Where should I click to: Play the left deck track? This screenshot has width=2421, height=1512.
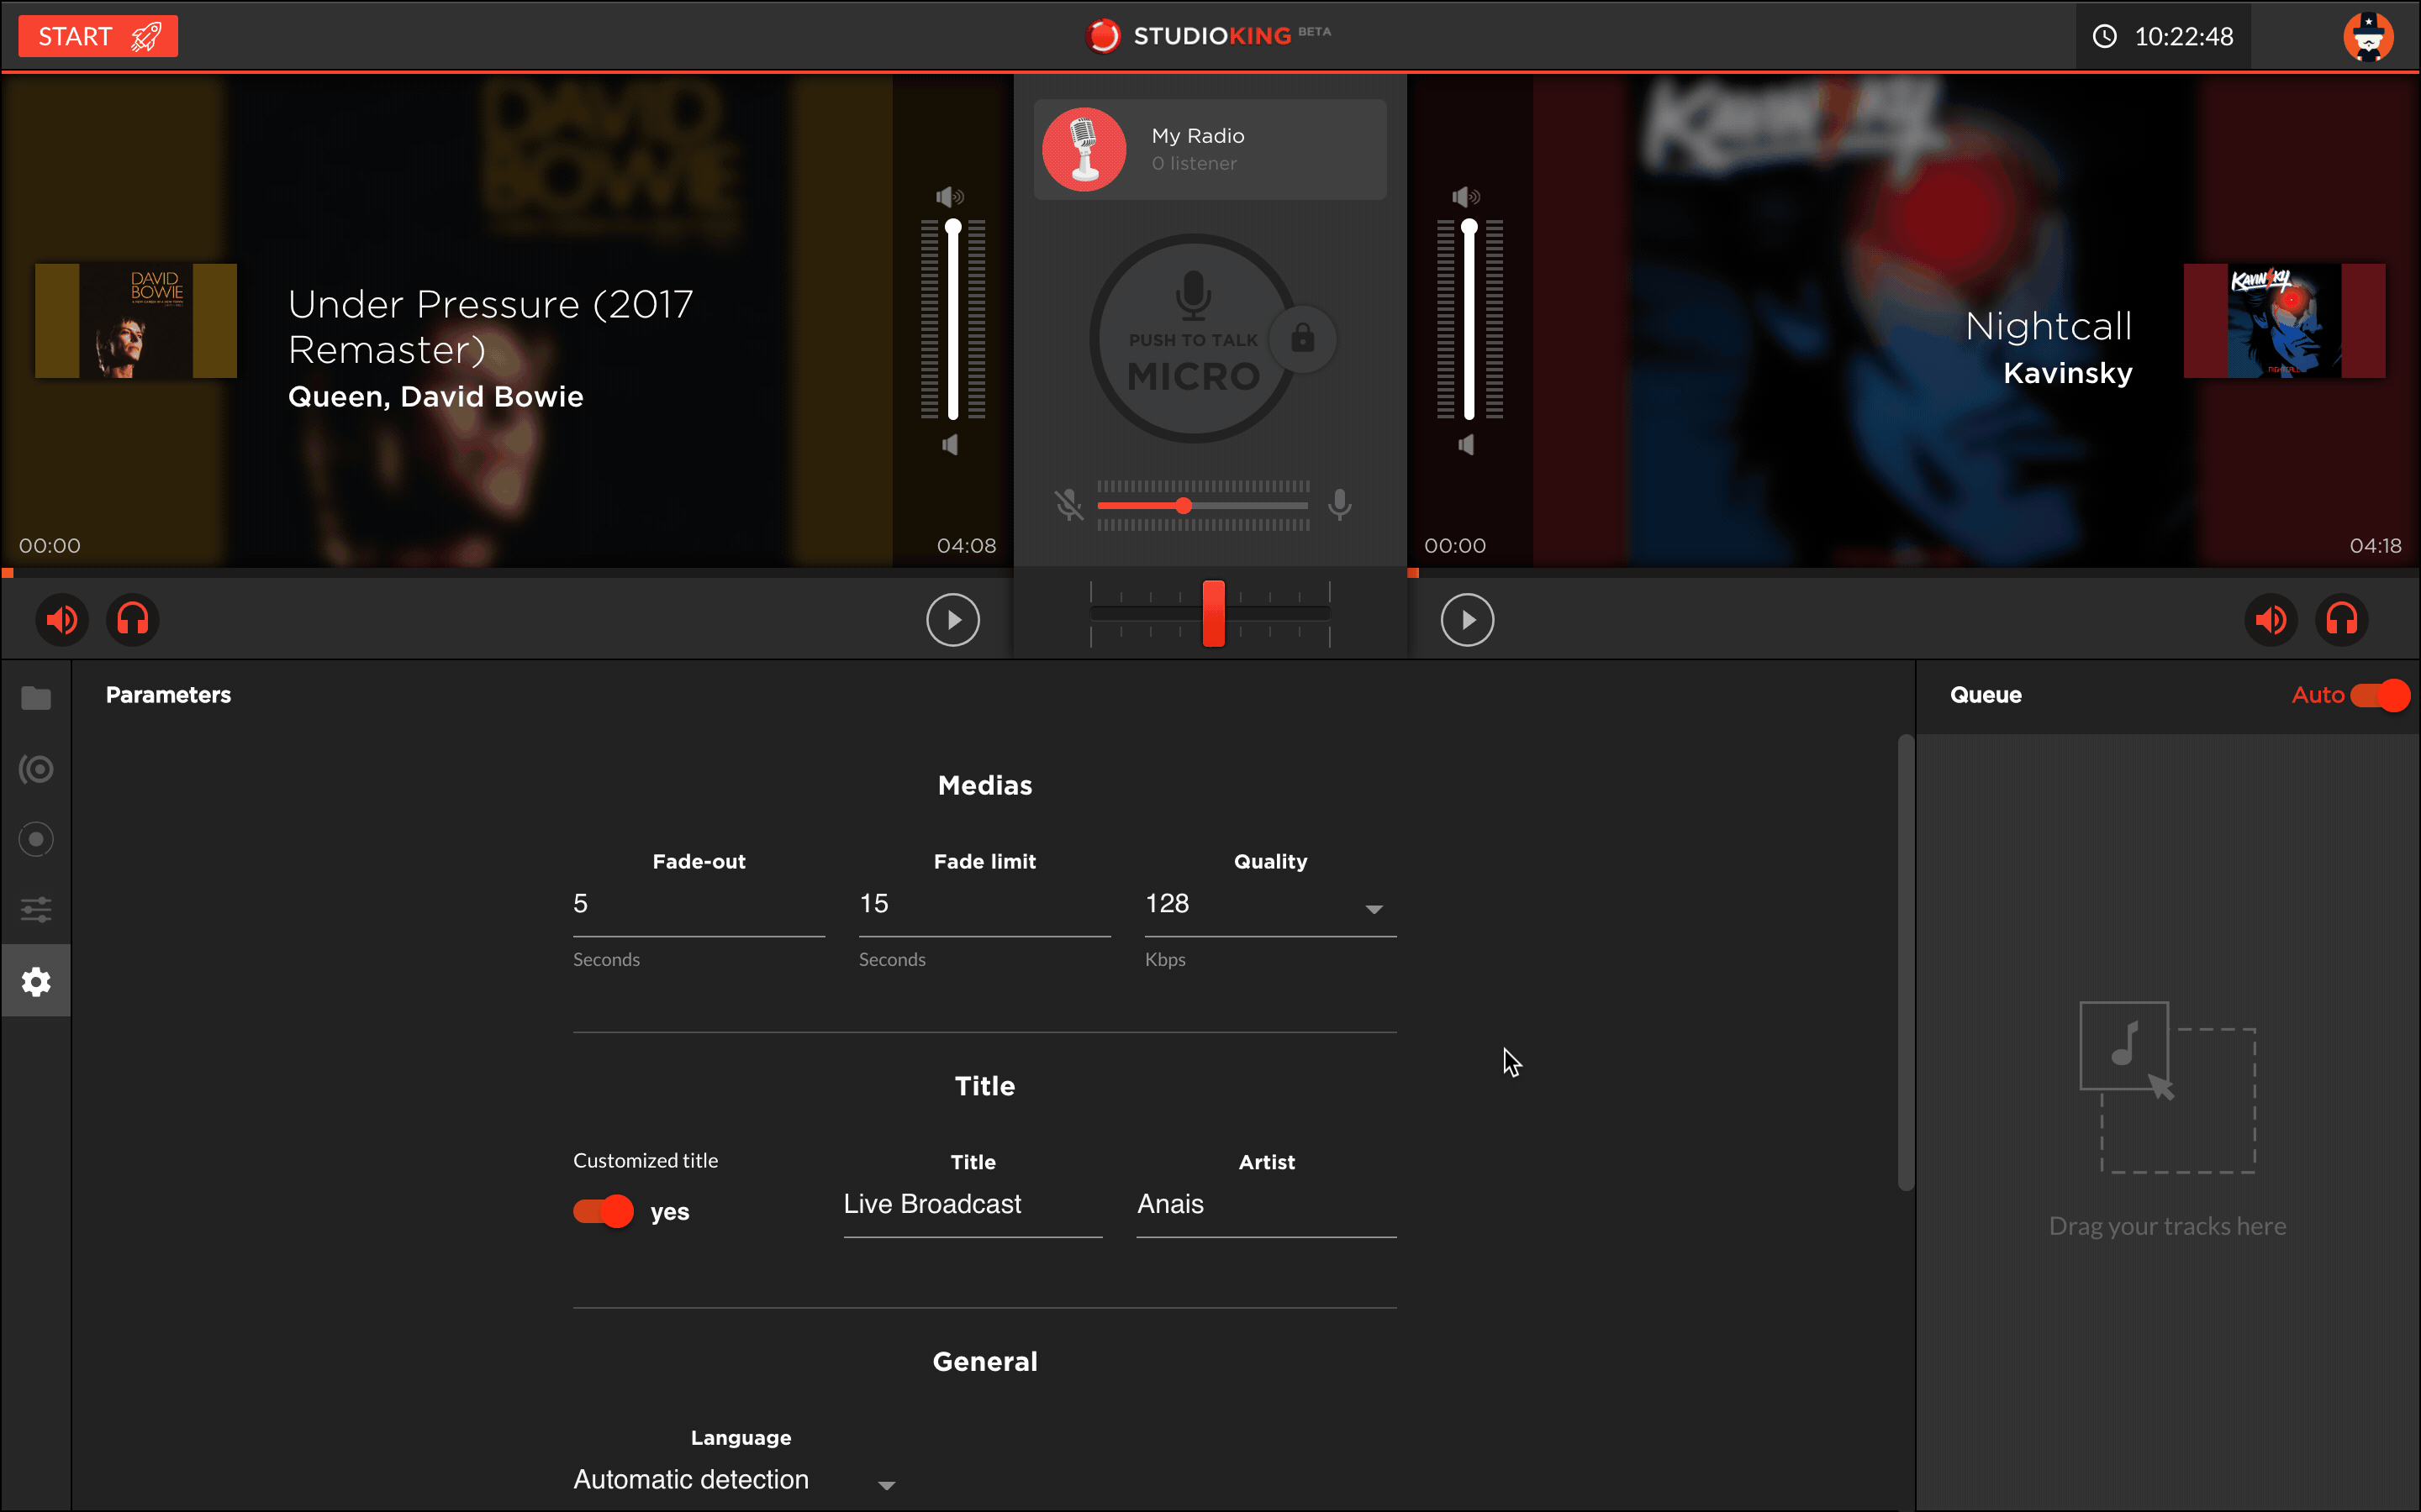(x=952, y=620)
